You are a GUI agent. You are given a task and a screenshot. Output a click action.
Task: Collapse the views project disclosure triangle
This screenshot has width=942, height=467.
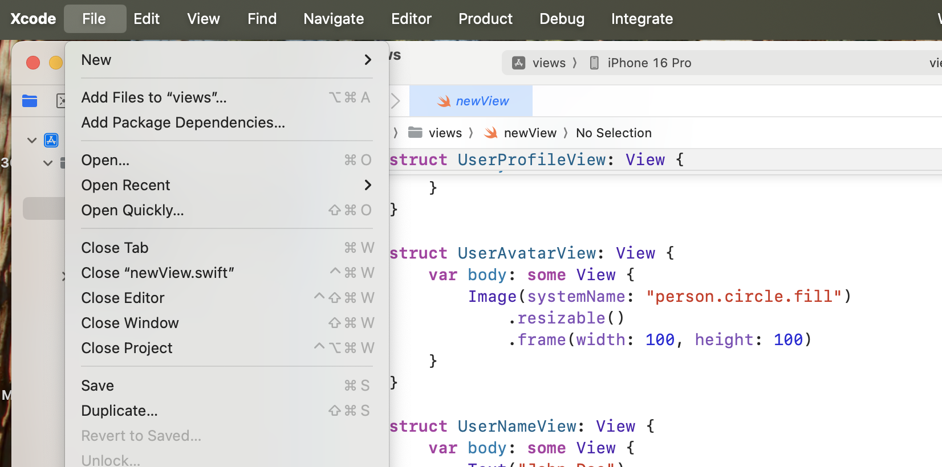(x=32, y=140)
